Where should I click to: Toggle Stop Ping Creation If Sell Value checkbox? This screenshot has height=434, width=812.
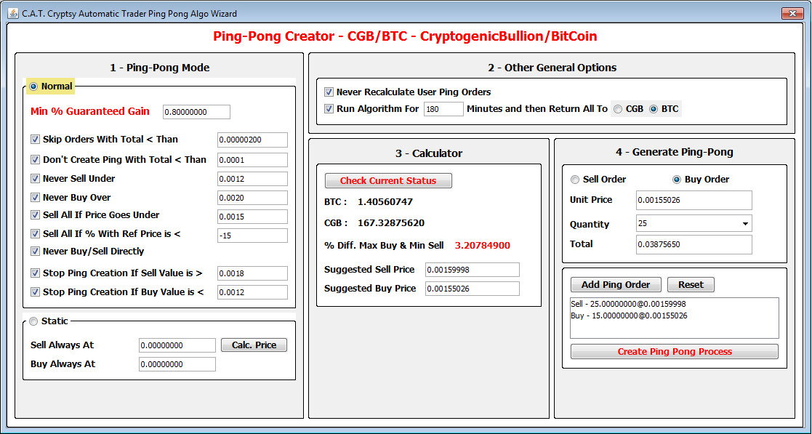[x=35, y=273]
